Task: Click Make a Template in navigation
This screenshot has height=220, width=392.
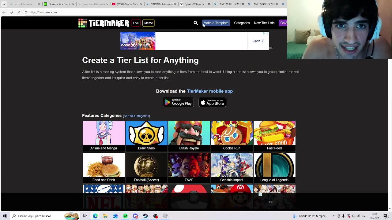Action: [x=216, y=23]
